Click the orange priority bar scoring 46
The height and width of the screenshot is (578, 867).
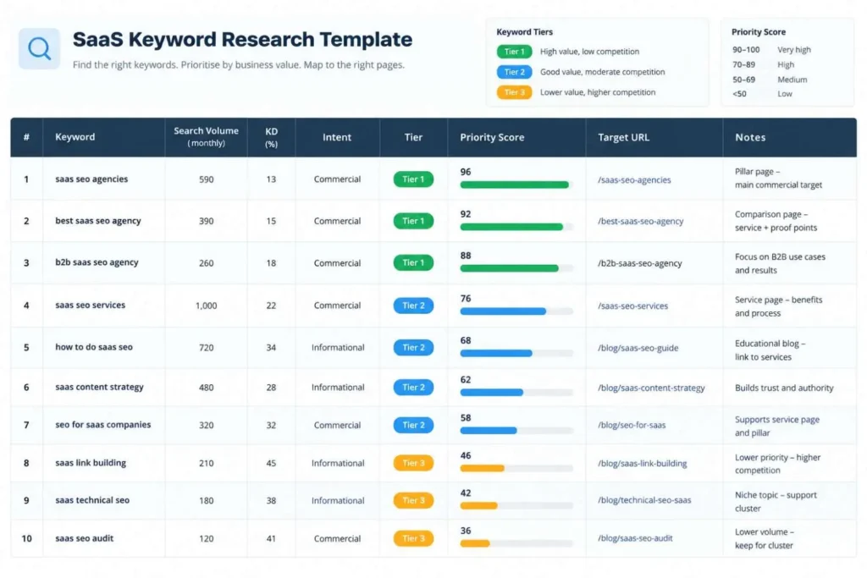[x=482, y=468]
